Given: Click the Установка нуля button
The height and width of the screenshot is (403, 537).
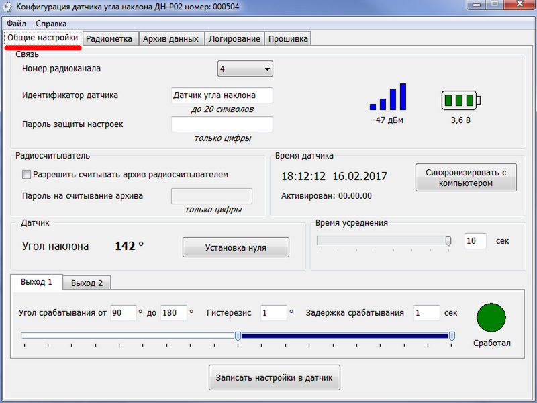Looking at the screenshot, I should [x=236, y=247].
